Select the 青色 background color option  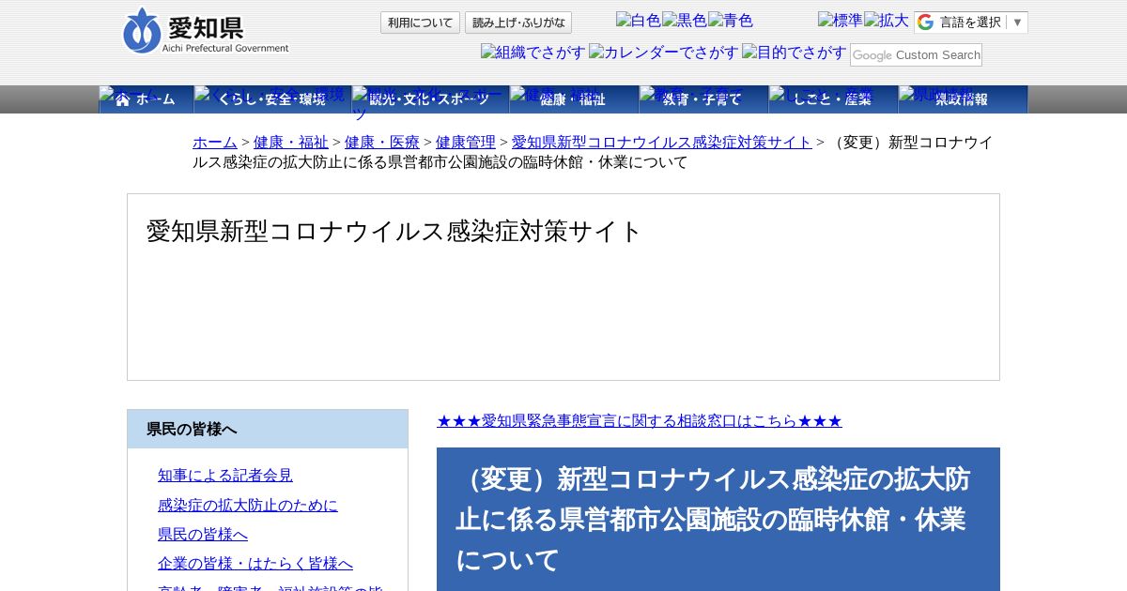(x=731, y=21)
